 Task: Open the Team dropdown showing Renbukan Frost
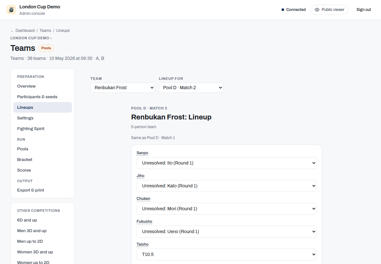tap(122, 88)
